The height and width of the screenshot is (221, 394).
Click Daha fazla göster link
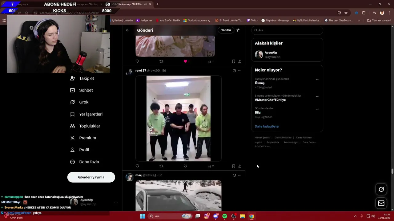[x=267, y=126]
